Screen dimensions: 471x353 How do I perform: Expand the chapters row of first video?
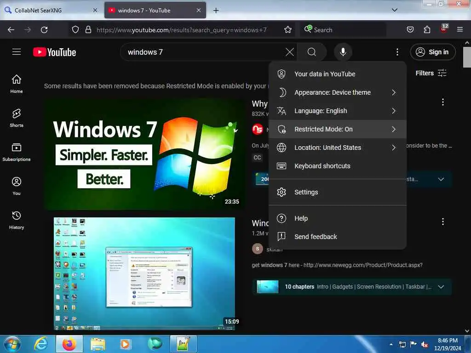441,179
